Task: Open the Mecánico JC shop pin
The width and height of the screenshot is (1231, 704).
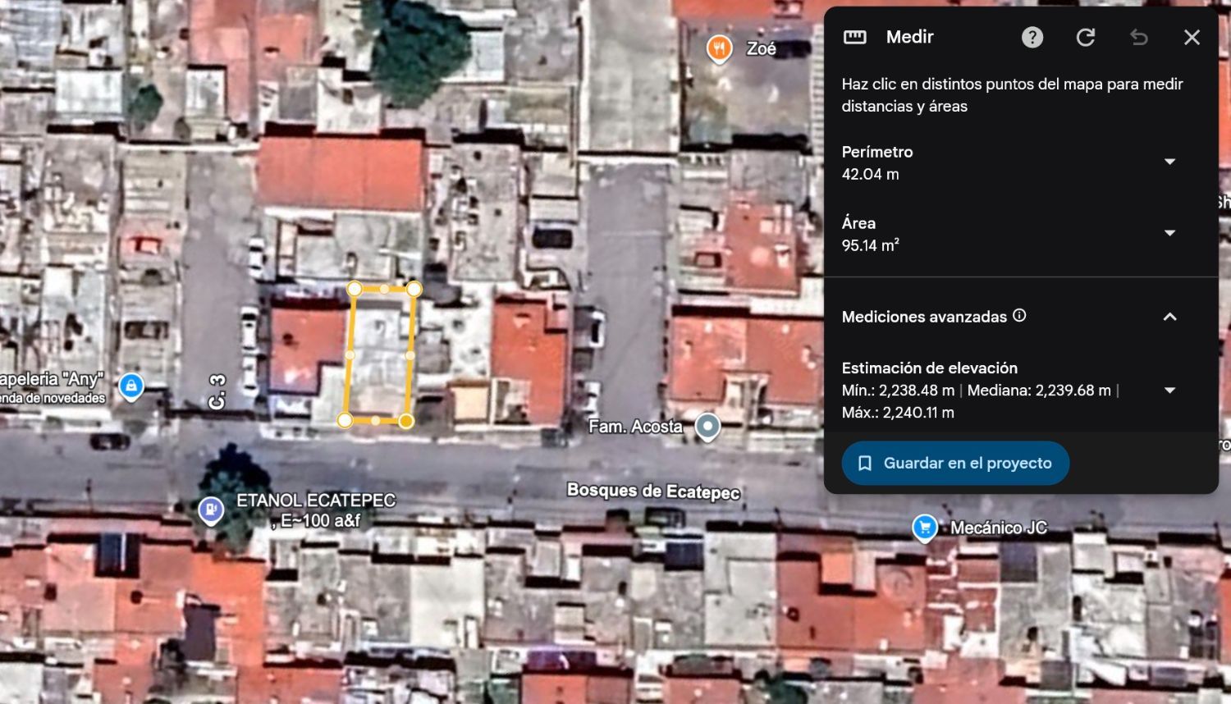Action: [925, 528]
